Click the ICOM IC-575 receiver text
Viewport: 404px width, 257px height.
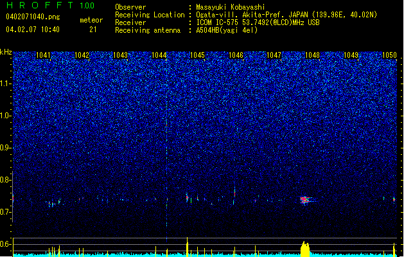tap(258, 22)
